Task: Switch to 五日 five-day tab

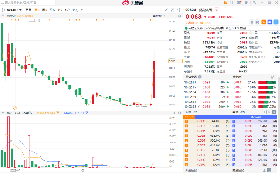Action: [28, 10]
